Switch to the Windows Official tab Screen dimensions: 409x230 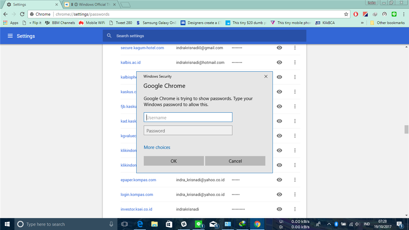(90, 4)
